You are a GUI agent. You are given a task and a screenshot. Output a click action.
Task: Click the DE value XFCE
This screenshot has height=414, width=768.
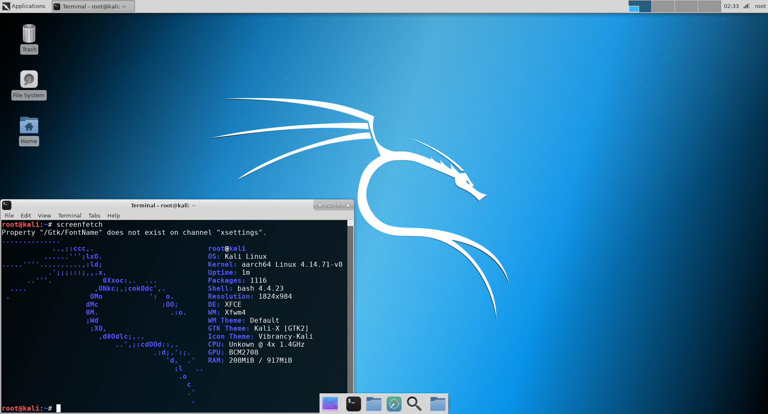pyautogui.click(x=233, y=305)
